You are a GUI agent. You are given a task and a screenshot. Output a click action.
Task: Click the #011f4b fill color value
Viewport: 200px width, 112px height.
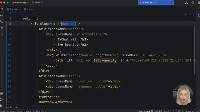click(83, 60)
